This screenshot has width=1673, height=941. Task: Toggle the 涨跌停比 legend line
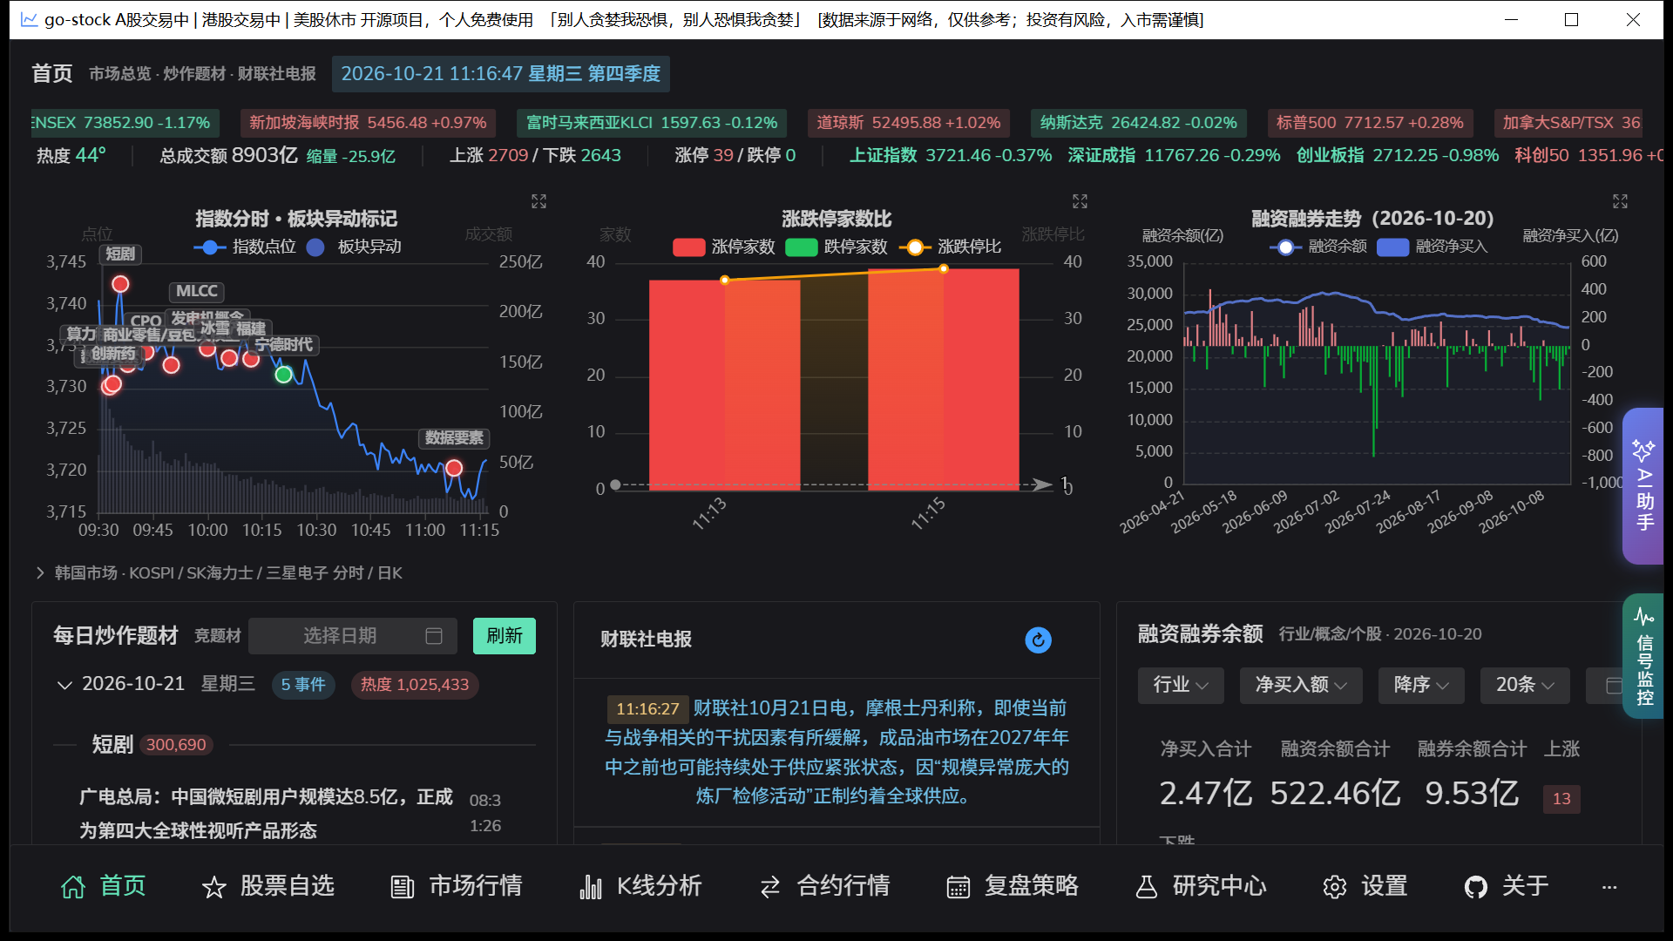[950, 247]
